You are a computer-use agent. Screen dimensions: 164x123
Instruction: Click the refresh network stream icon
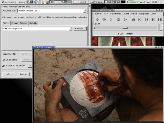[x=111, y=19]
